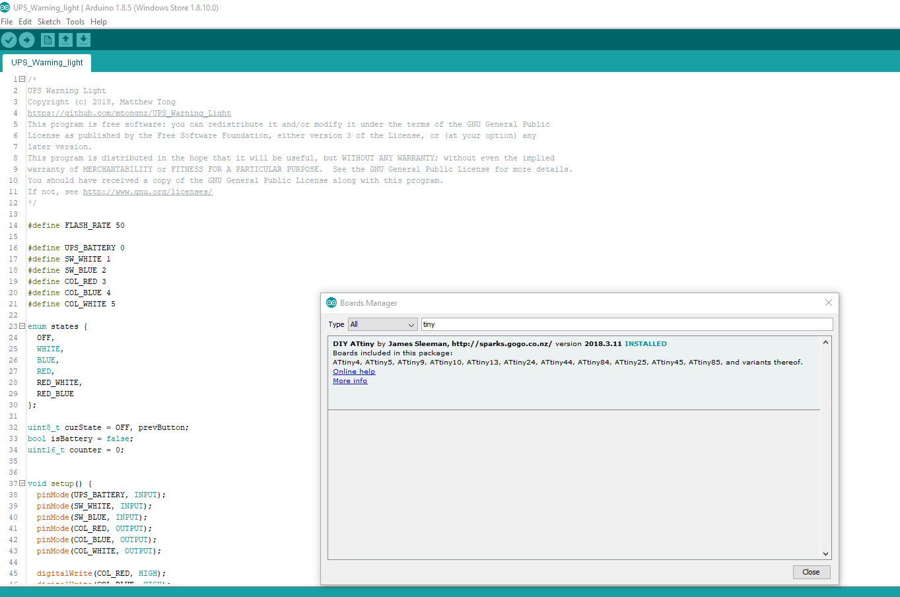The image size is (900, 597).
Task: Click the 'uint8_t curState = OFF, prevButton;' line
Action: point(108,427)
